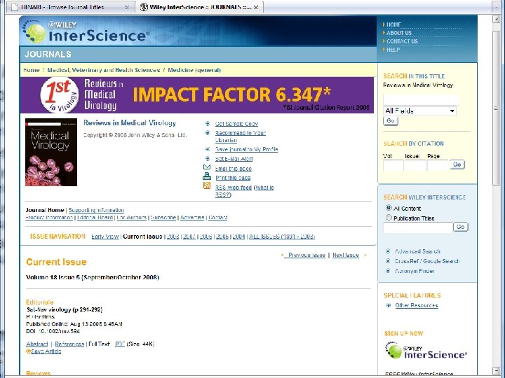Screen dimensions: 505x378
Task: Go to the Previous Issue
Action: point(307,255)
